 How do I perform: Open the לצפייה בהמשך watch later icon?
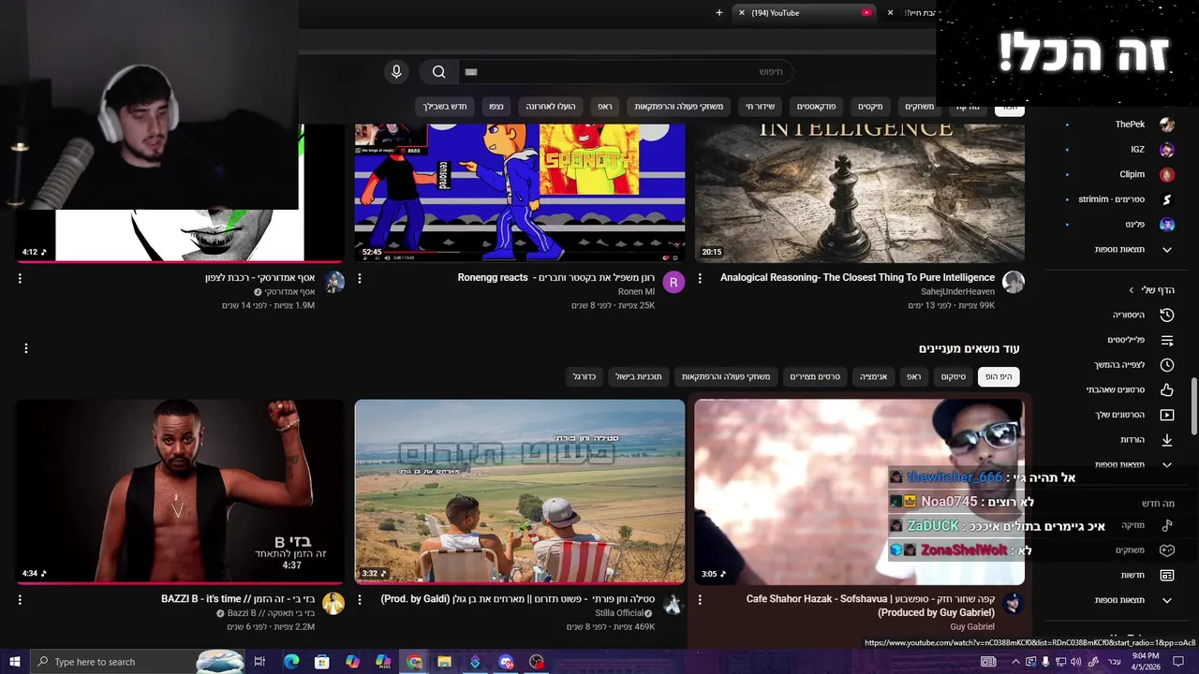point(1167,365)
